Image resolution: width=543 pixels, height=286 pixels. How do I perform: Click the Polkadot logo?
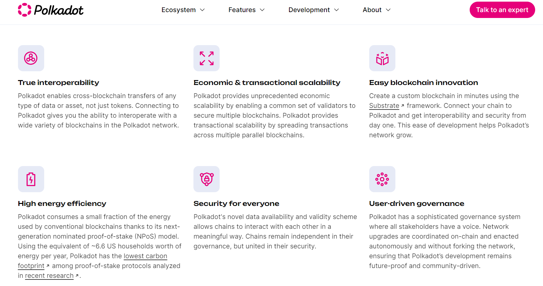[x=51, y=10]
